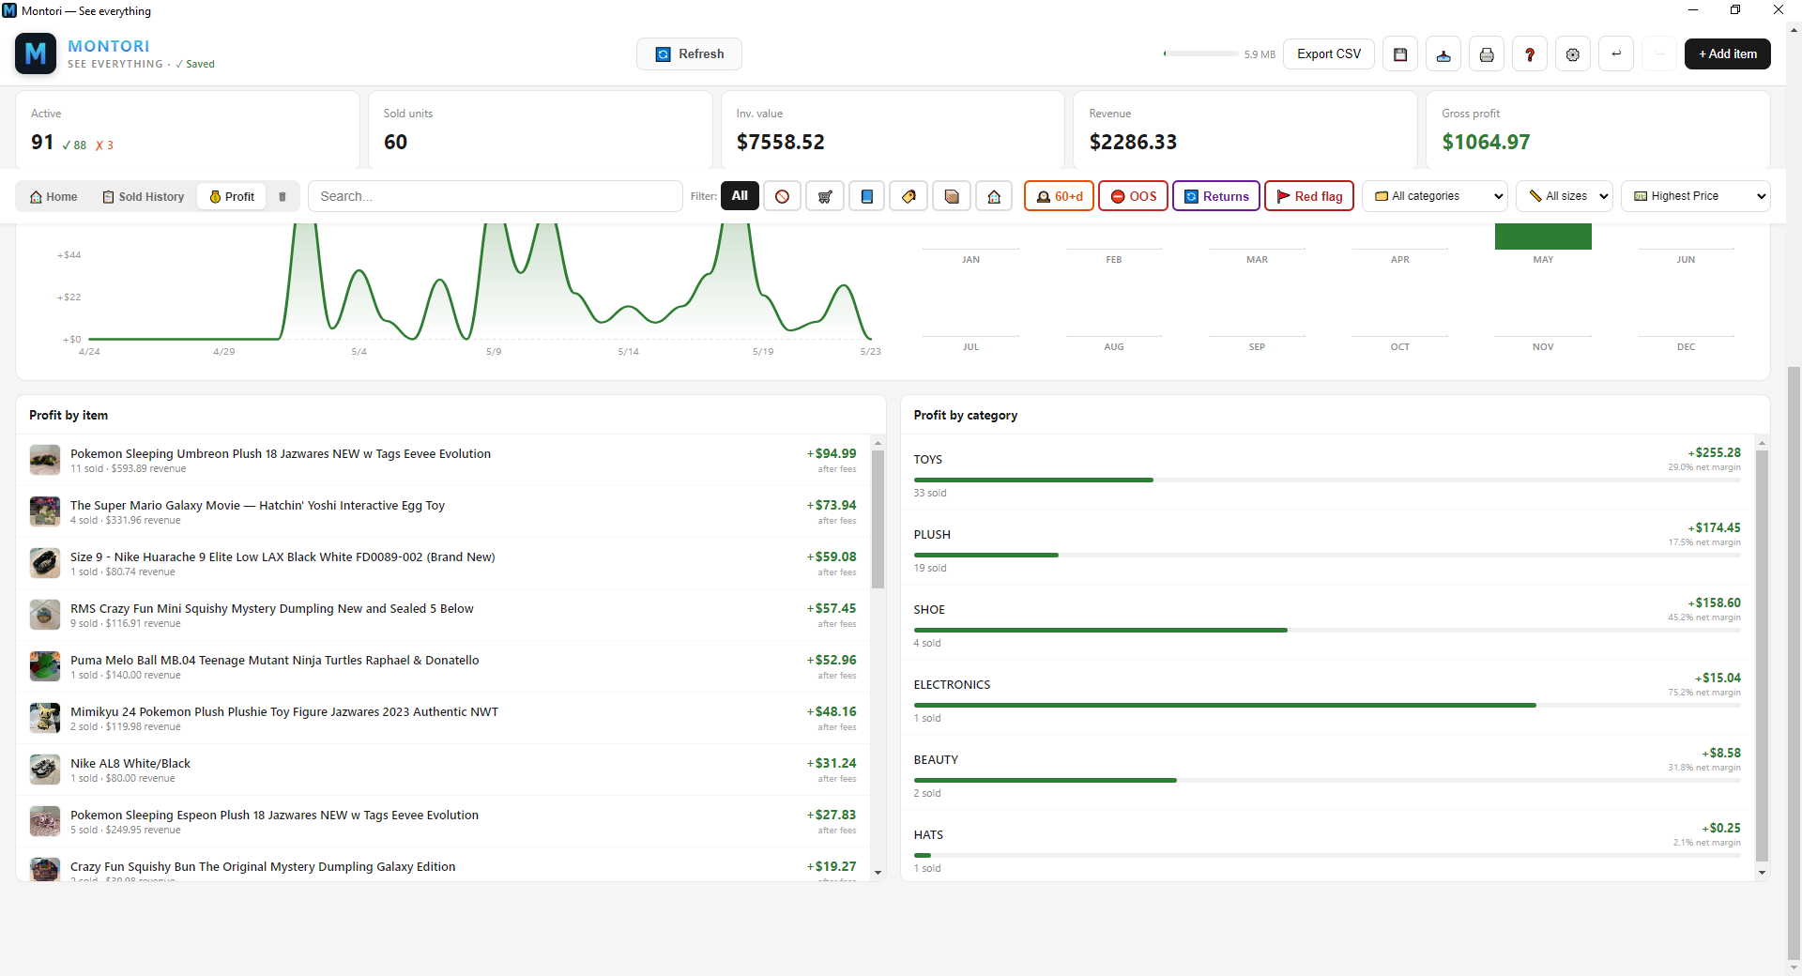Click the Saved status indicator

195,65
